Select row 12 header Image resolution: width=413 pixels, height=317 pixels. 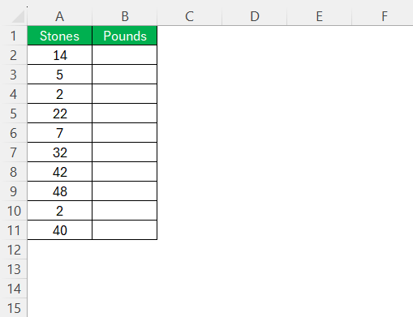pyautogui.click(x=14, y=250)
